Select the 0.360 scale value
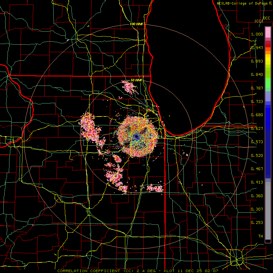This screenshot has width=273, height=273. 257,196
